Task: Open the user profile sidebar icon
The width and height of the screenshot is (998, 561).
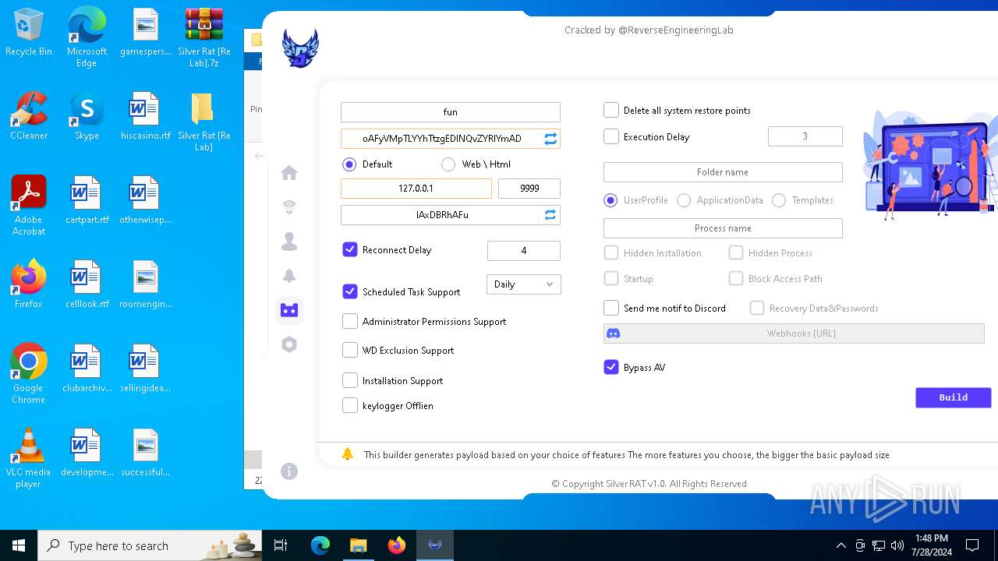Action: coord(289,242)
